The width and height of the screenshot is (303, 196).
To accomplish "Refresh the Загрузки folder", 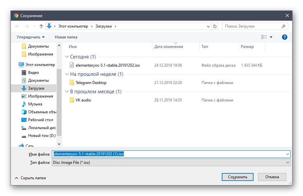I will [215, 26].
